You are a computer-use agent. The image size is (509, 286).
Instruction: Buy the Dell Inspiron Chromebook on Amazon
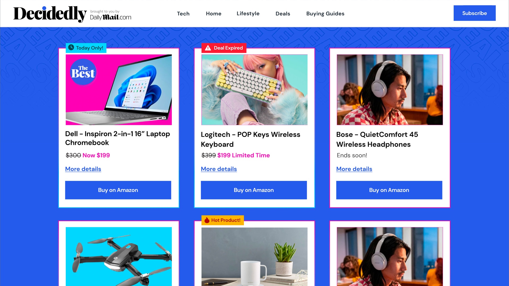coord(118,190)
